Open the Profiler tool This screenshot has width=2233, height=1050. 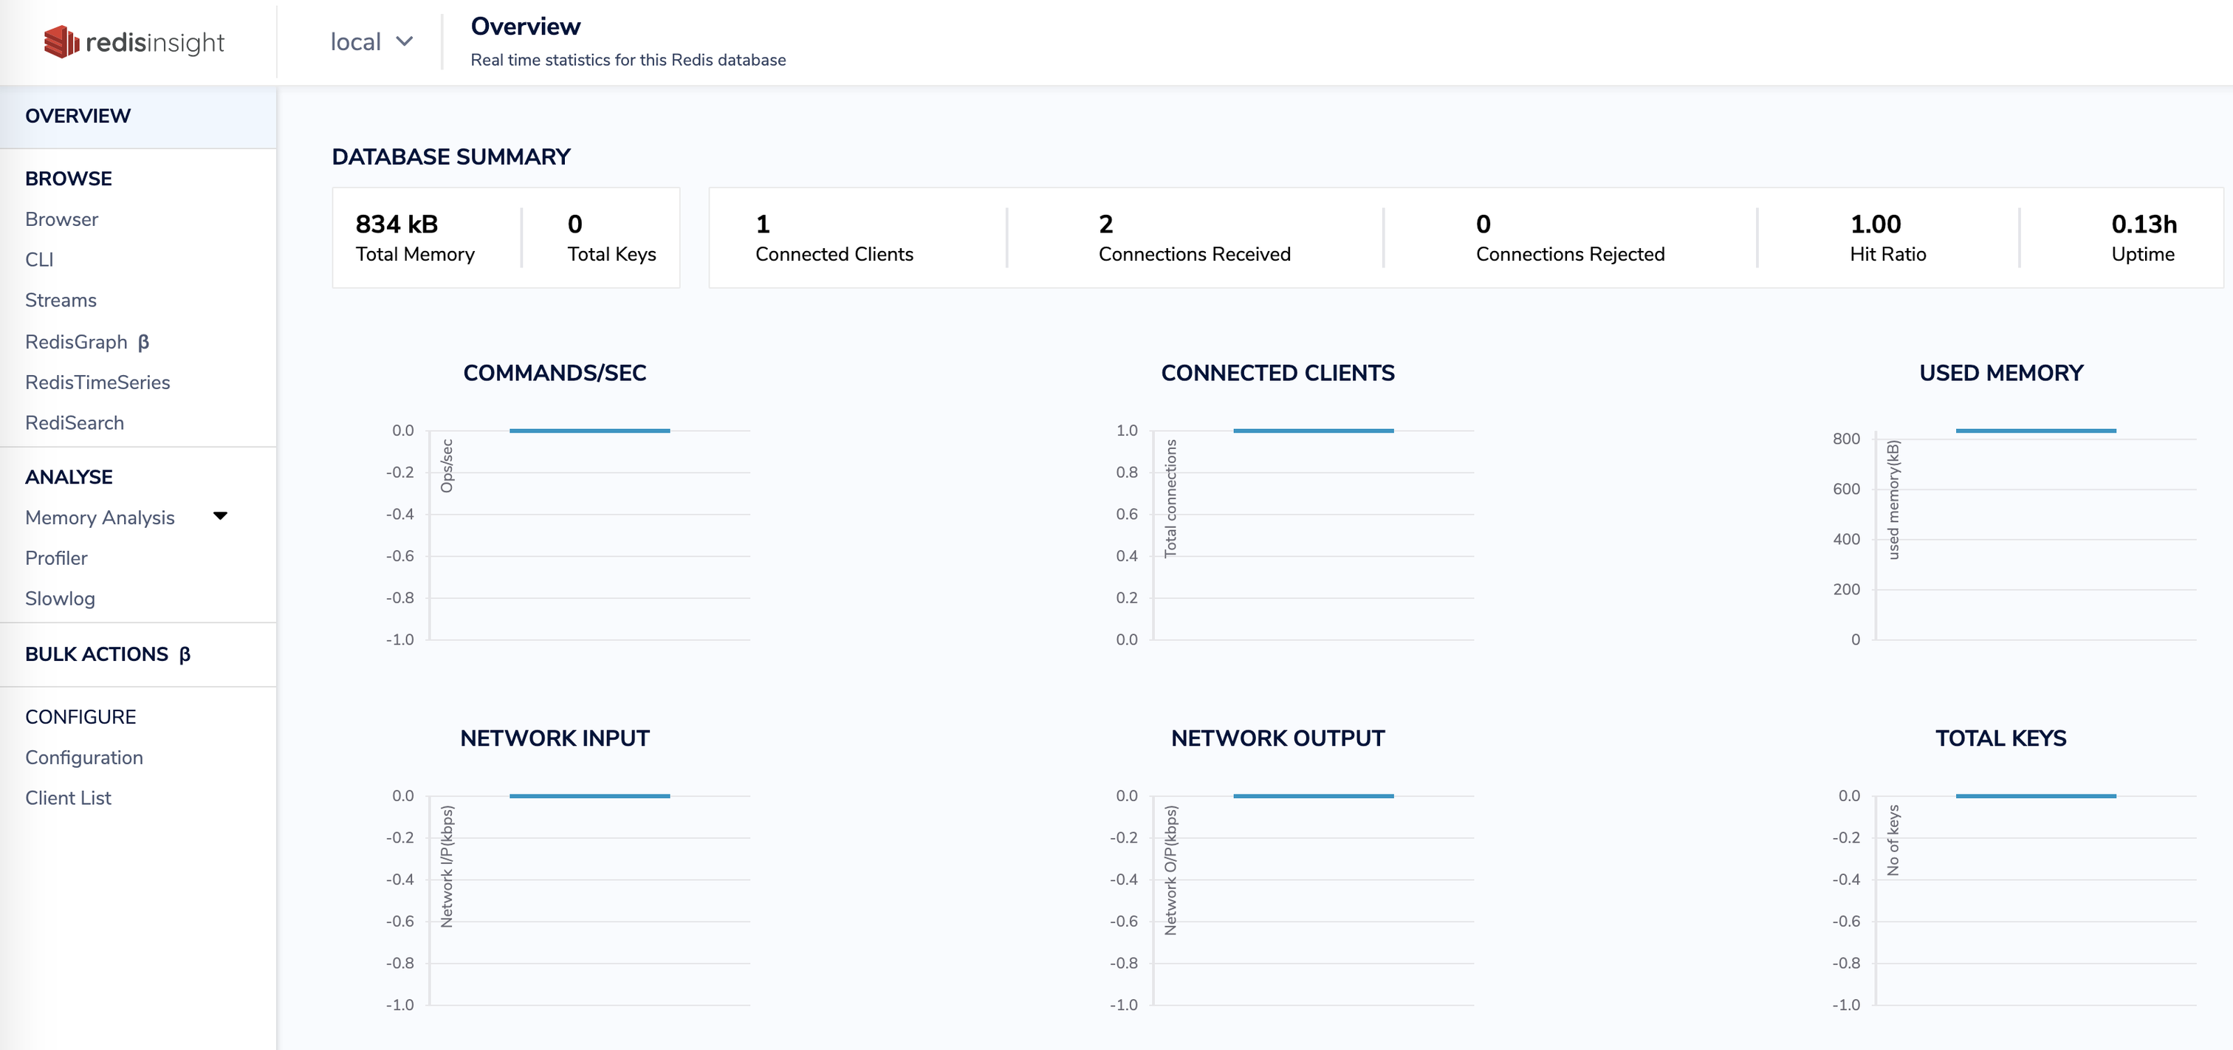56,558
